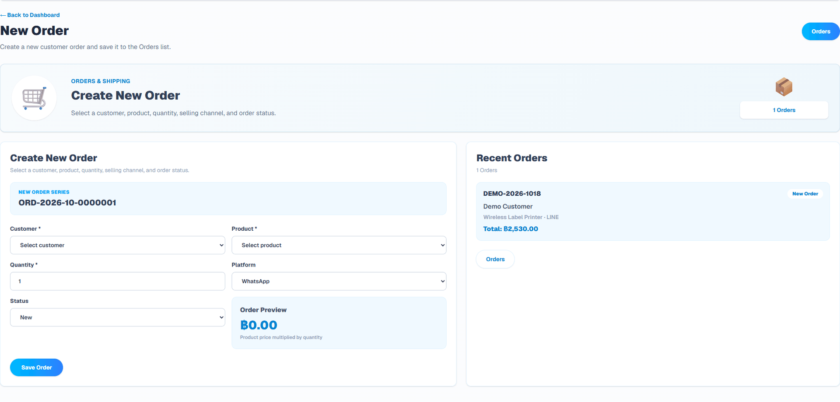Open recent order DEMO-2026-1018
Screen dimensions: 840x402
(x=653, y=211)
